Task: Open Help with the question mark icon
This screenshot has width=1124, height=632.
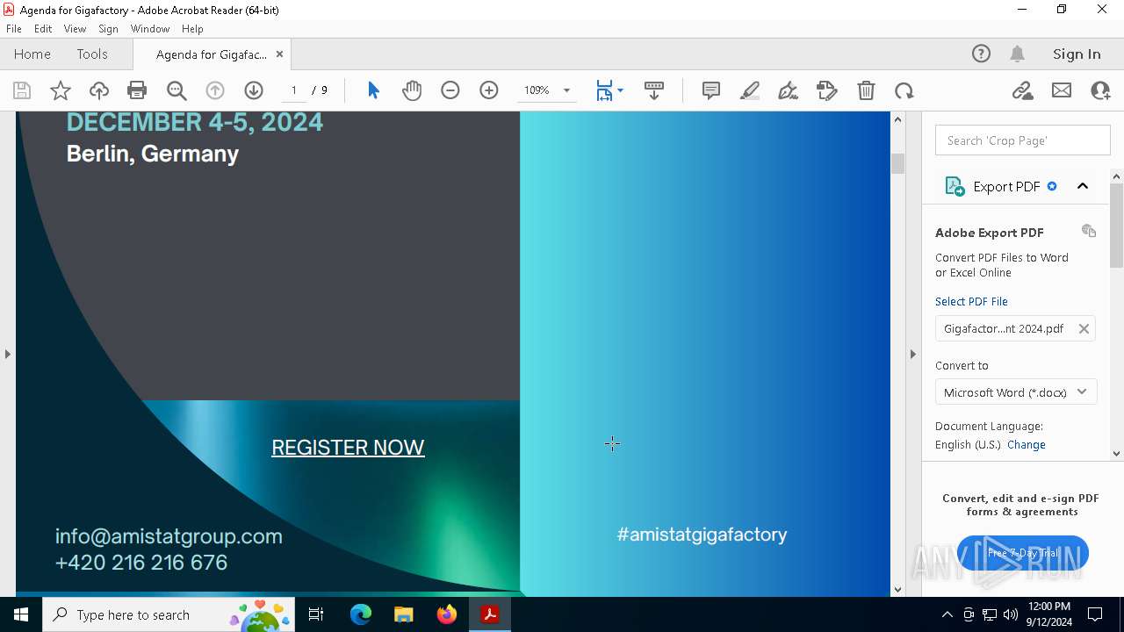Action: [x=981, y=54]
